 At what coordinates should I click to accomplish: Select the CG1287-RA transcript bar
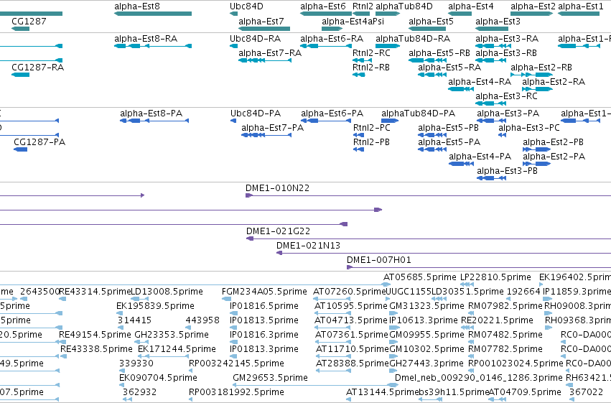point(21,75)
